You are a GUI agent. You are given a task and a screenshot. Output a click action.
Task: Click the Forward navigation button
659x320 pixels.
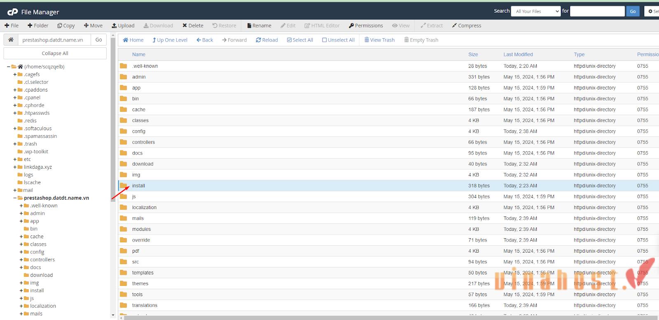pyautogui.click(x=234, y=40)
